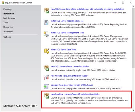Click the vertical scrollbar thumb
Screen dimensions: 135x112
(x=133, y=38)
